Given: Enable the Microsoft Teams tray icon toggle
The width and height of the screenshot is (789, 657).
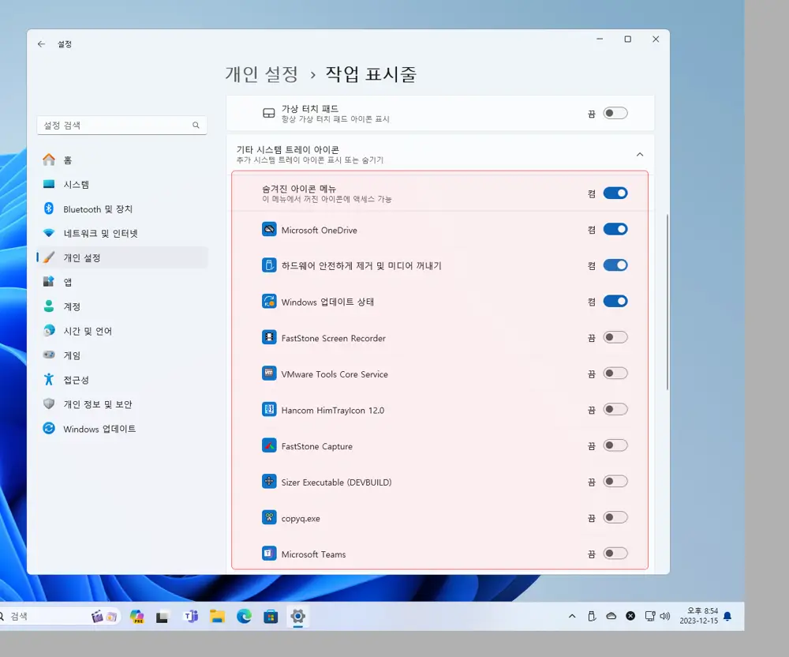Looking at the screenshot, I should 615,554.
